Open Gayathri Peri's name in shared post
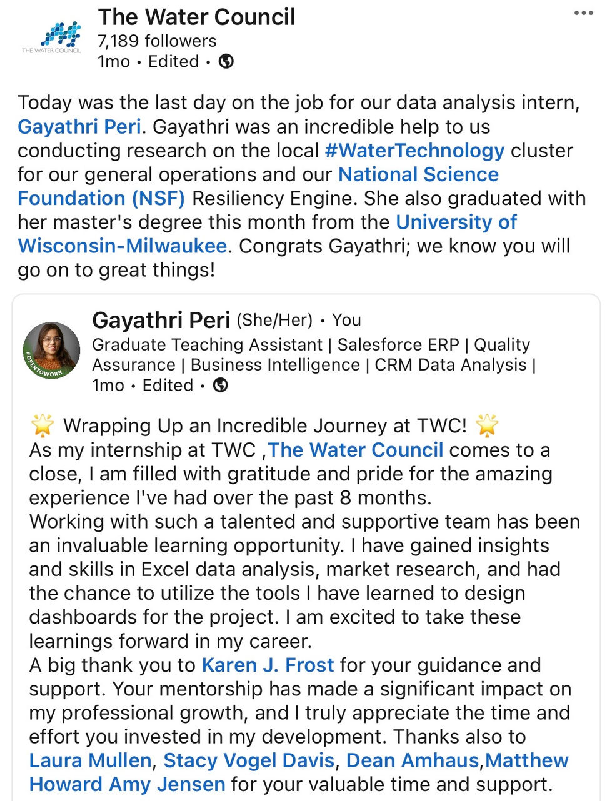The height and width of the screenshot is (801, 612). point(161,320)
